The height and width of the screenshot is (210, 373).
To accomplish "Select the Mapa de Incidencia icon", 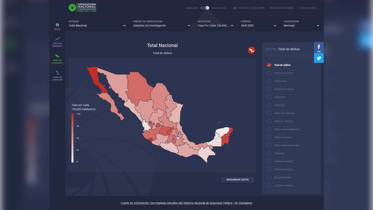I will click(57, 56).
